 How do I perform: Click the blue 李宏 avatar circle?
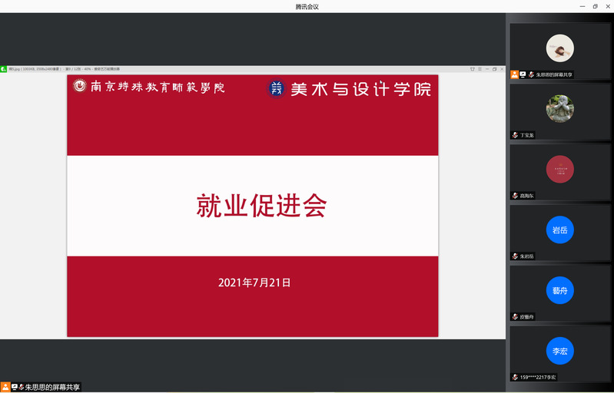[559, 351]
